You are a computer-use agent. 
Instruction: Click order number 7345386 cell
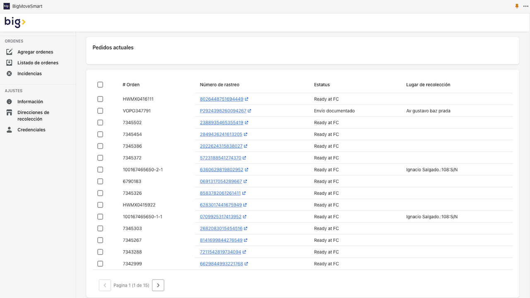(132, 146)
